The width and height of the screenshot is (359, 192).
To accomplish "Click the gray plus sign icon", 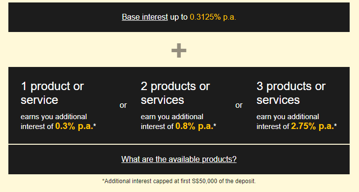I will (x=179, y=50).
